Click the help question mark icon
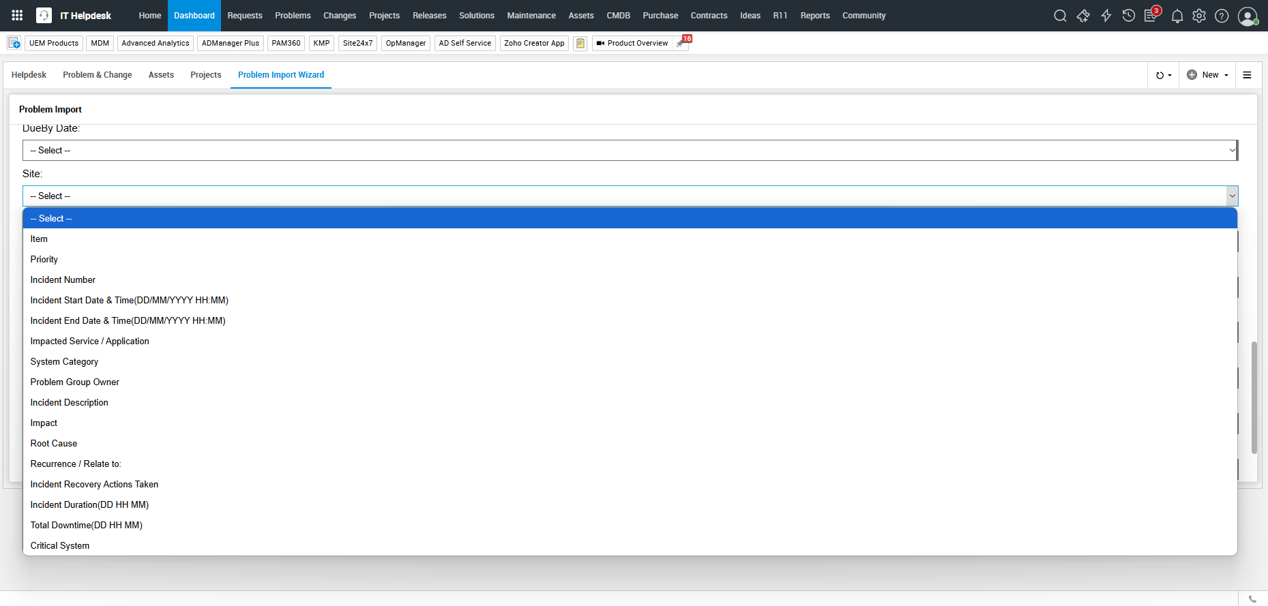Image resolution: width=1268 pixels, height=606 pixels. point(1222,16)
